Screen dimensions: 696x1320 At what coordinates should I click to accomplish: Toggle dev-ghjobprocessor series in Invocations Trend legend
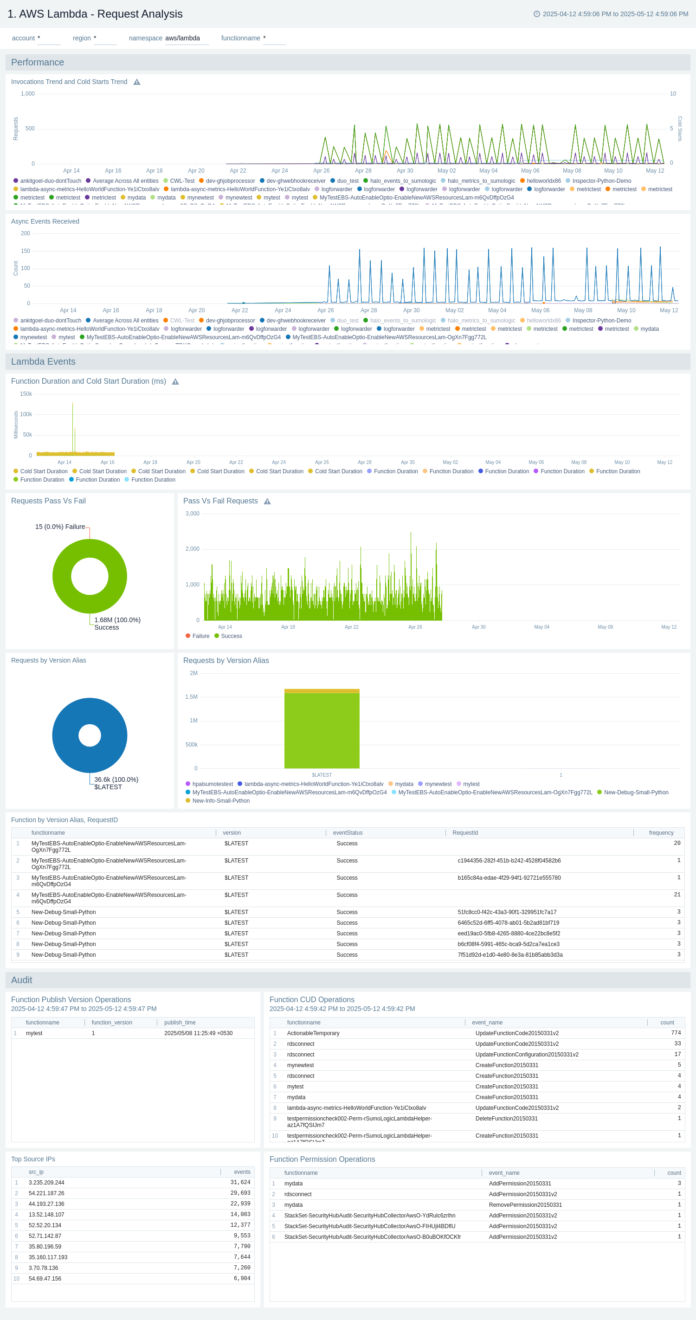point(201,181)
